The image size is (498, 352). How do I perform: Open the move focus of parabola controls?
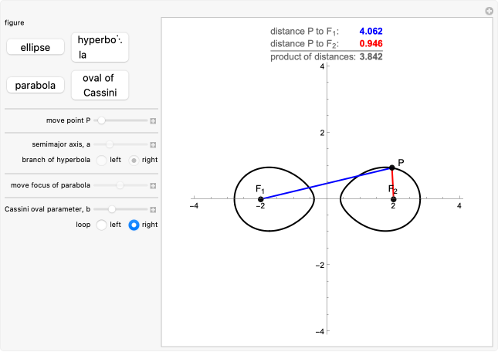click(153, 185)
